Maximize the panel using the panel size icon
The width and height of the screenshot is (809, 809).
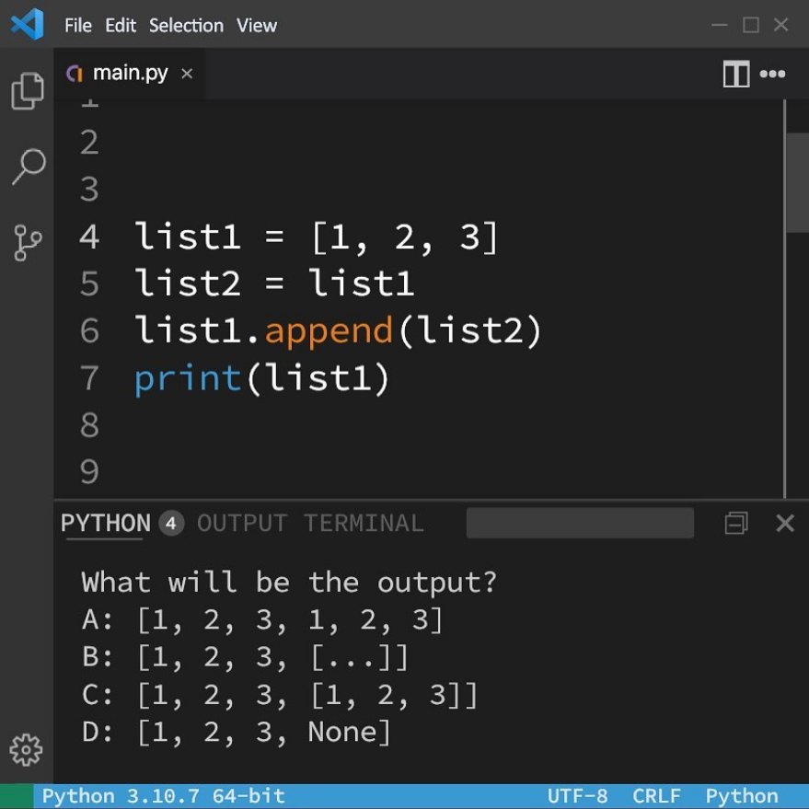click(735, 523)
